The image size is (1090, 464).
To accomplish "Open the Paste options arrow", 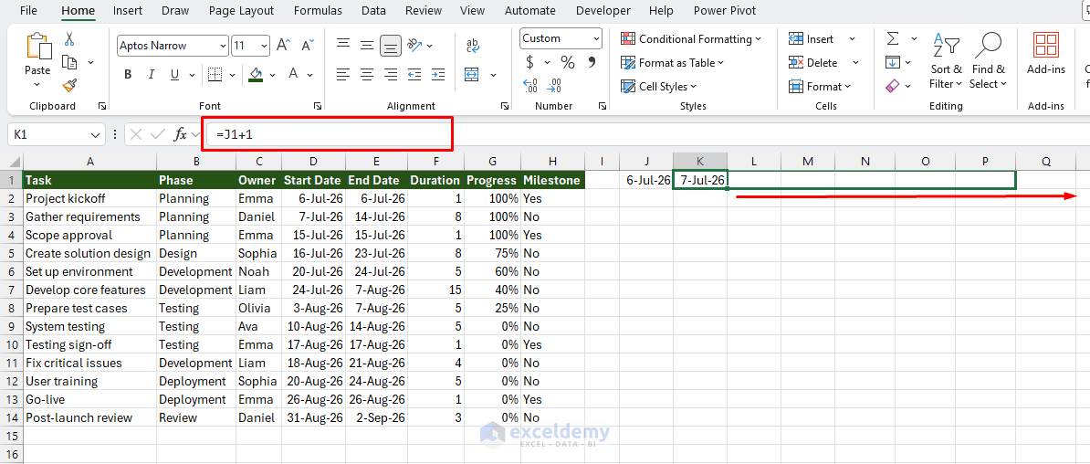I will 37,84.
